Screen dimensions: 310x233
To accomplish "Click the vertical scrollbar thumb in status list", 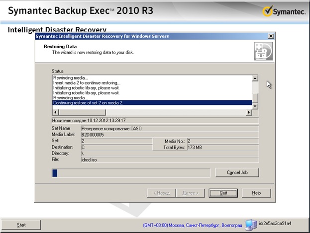I will tap(255, 98).
